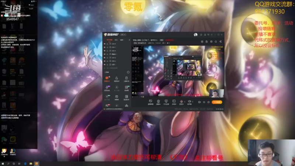Image resolution: width=295 pixels, height=166 pixels.
Task: Open the Windows Start menu
Action: point(3,164)
